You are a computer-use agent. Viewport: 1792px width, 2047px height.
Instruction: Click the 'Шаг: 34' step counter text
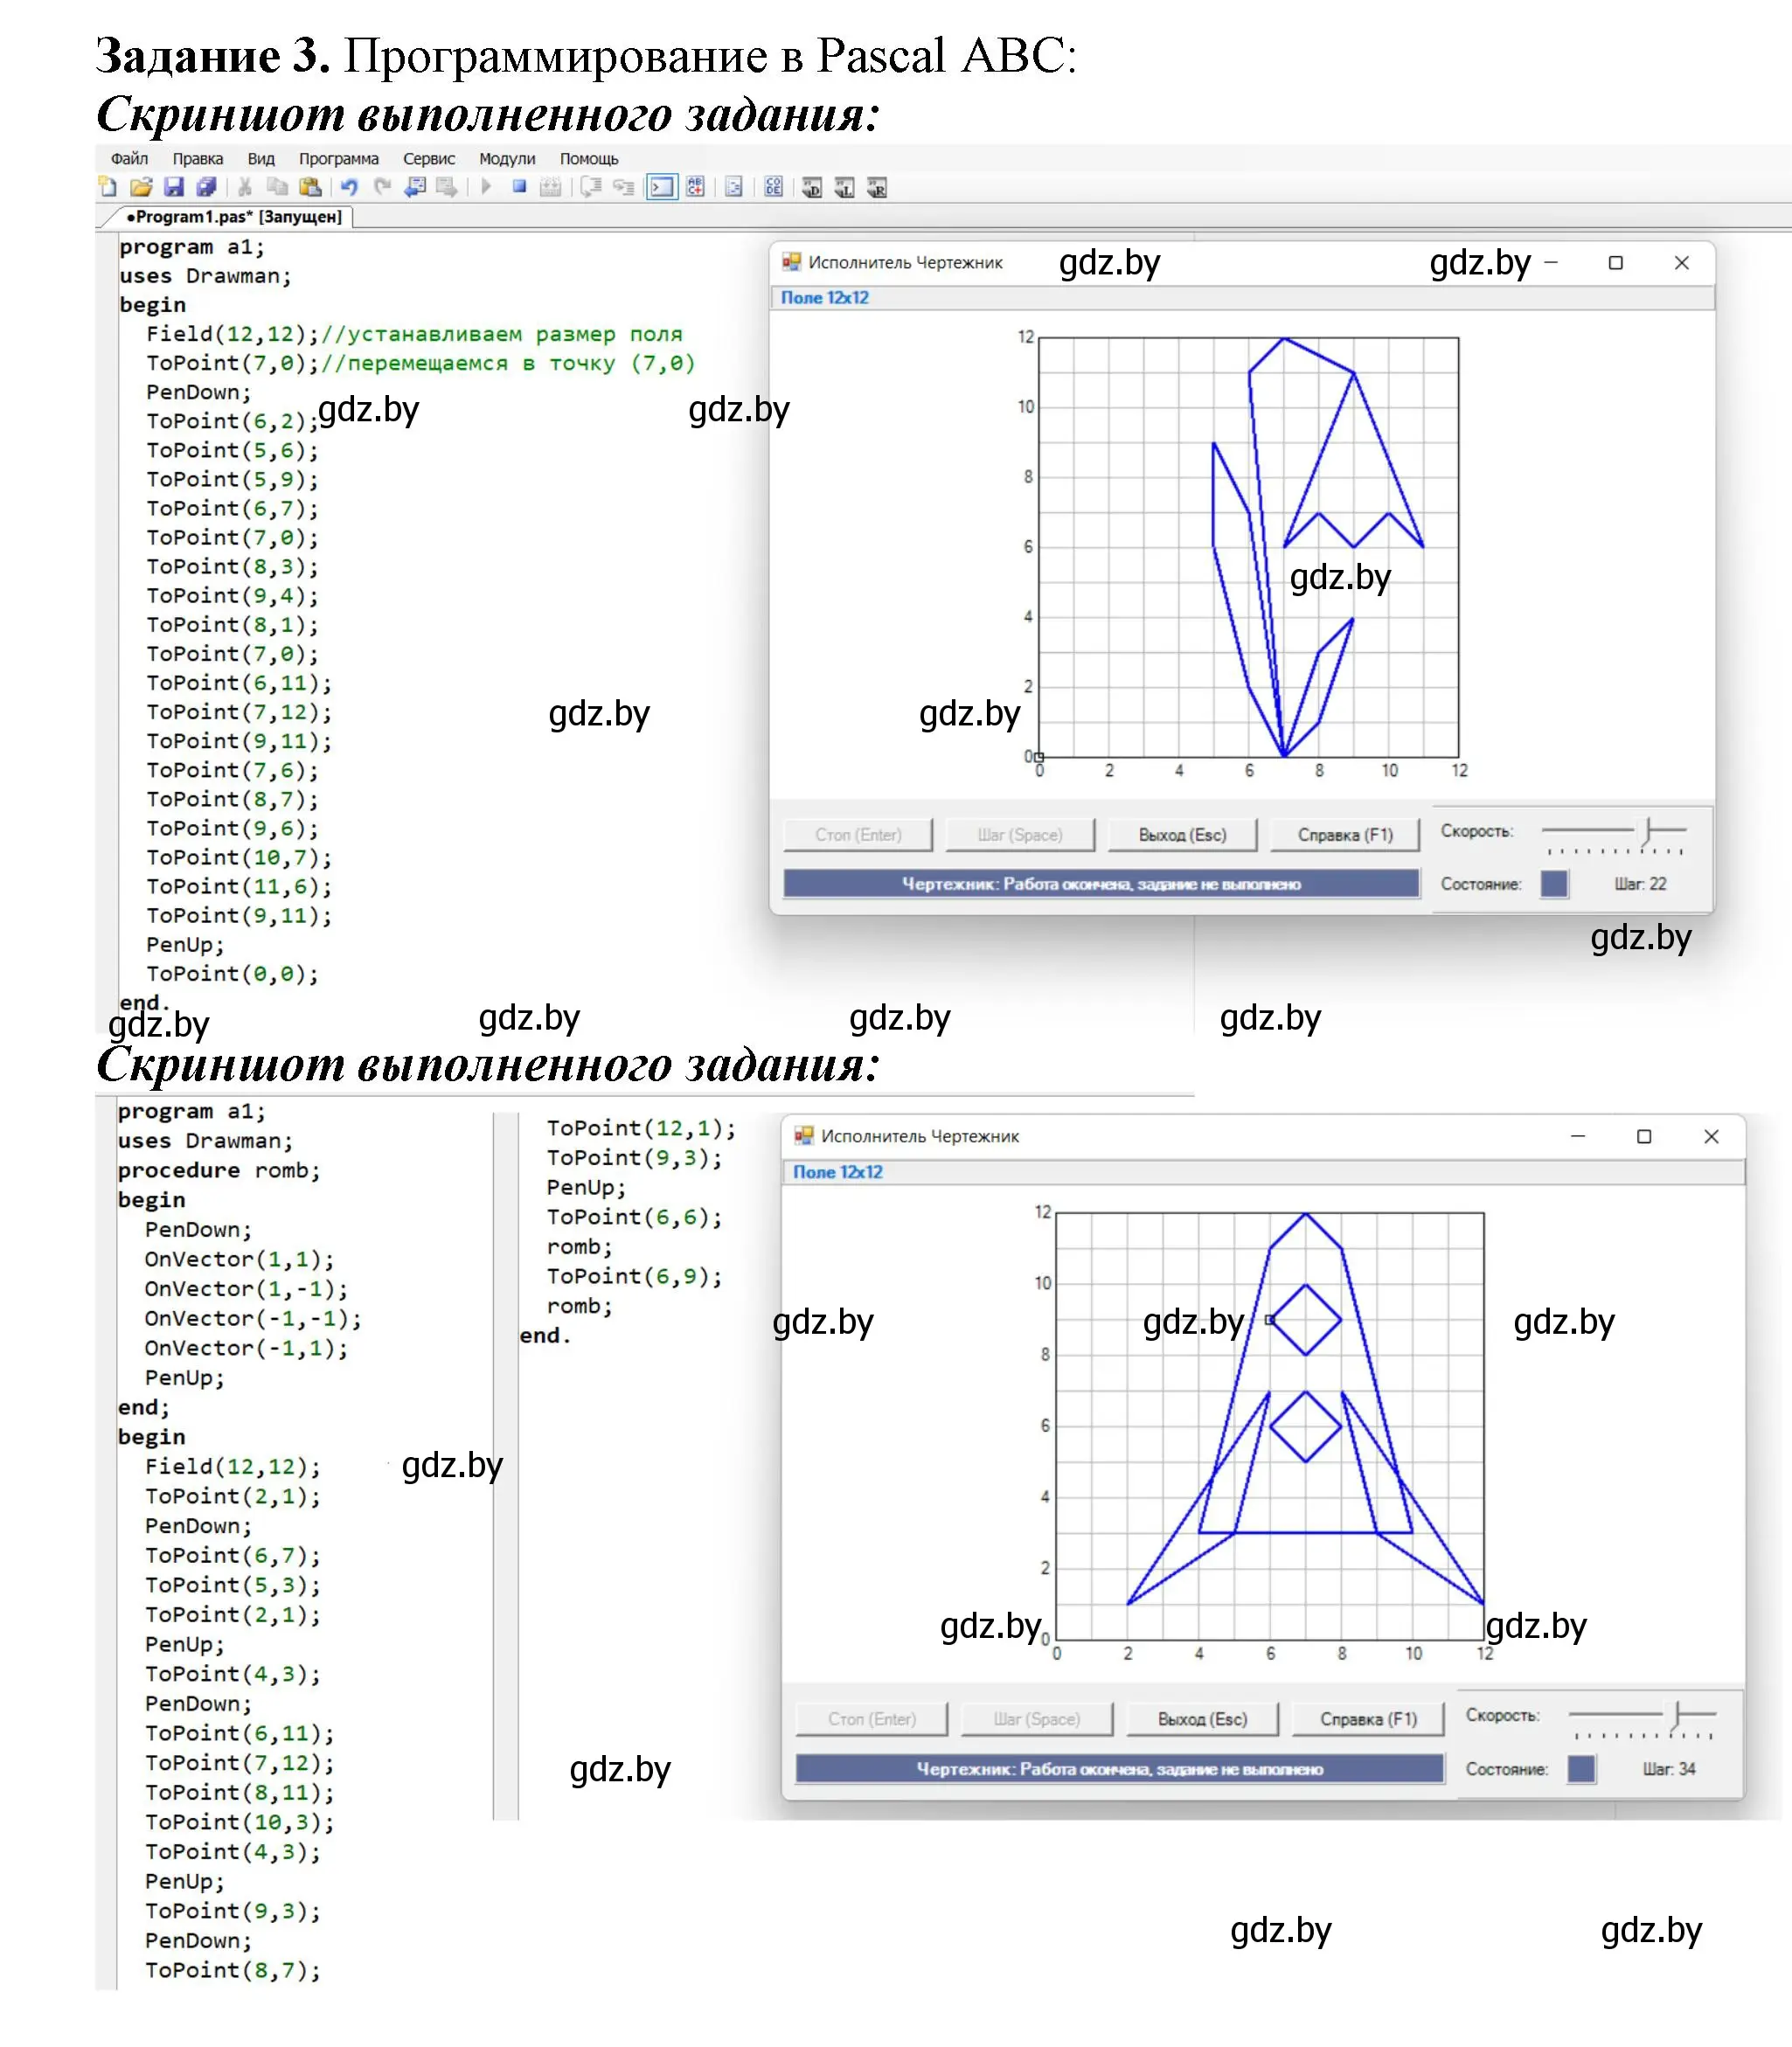1669,1769
